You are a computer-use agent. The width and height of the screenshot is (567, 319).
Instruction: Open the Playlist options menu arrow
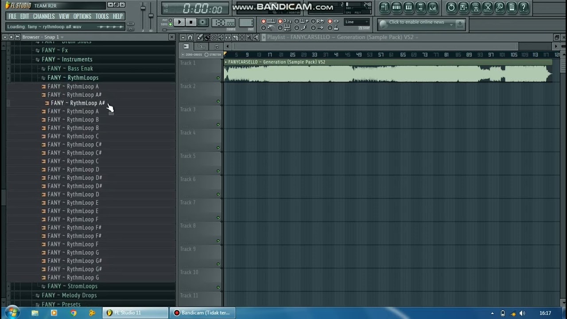183,37
